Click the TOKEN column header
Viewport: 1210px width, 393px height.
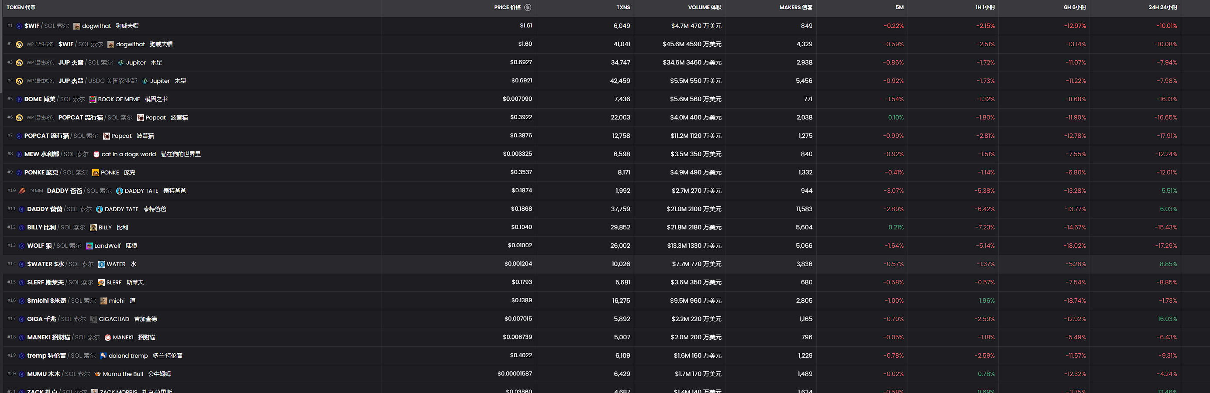[21, 7]
